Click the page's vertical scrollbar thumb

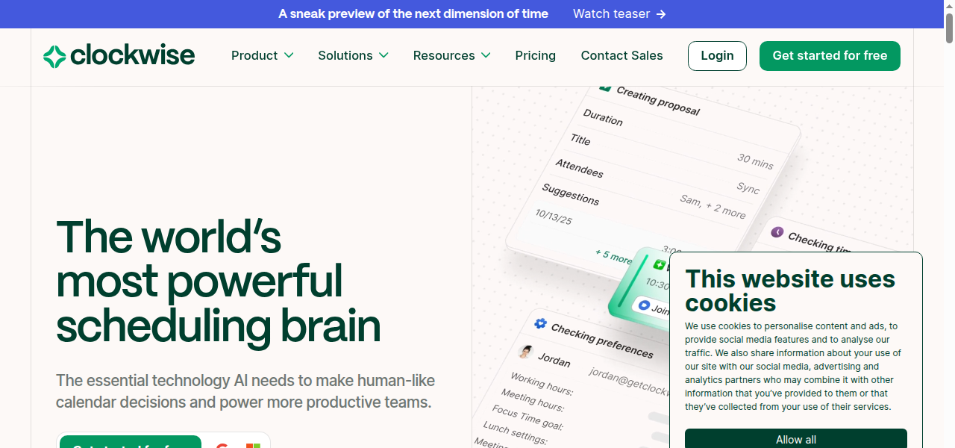coord(949,22)
